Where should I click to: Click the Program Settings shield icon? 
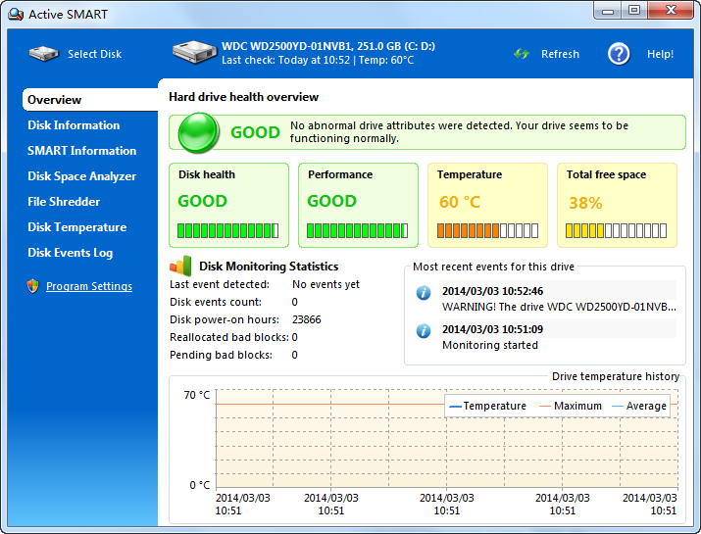[x=33, y=286]
